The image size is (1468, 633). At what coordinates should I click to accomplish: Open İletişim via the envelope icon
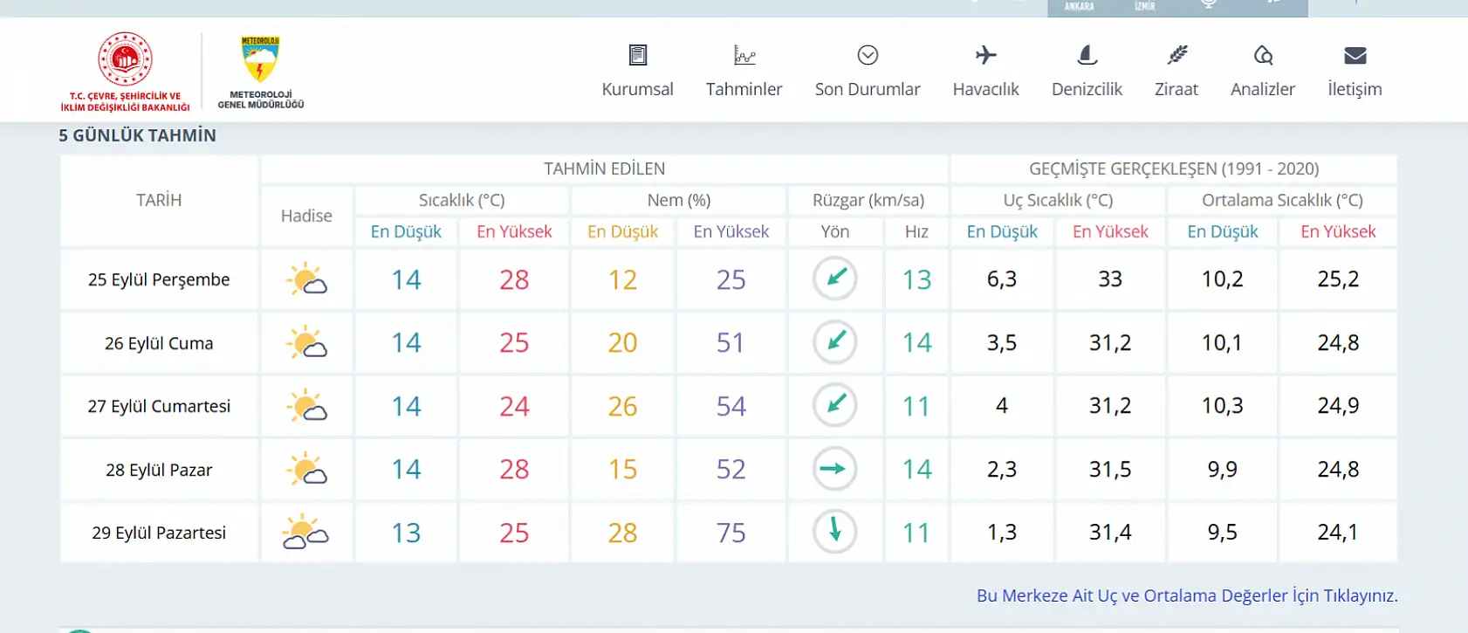(1355, 56)
